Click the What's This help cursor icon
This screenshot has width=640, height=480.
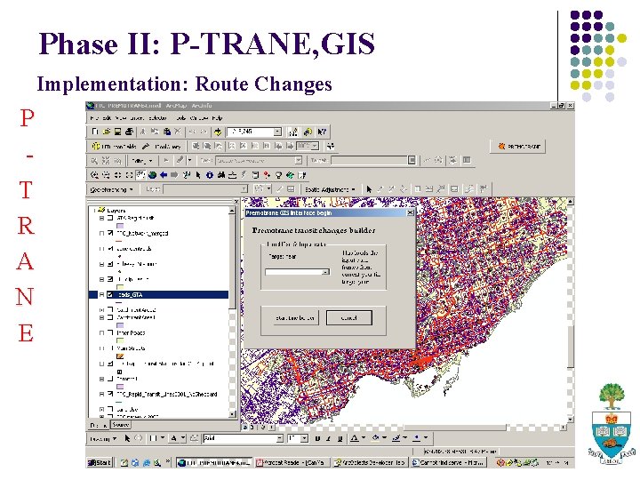click(x=322, y=132)
